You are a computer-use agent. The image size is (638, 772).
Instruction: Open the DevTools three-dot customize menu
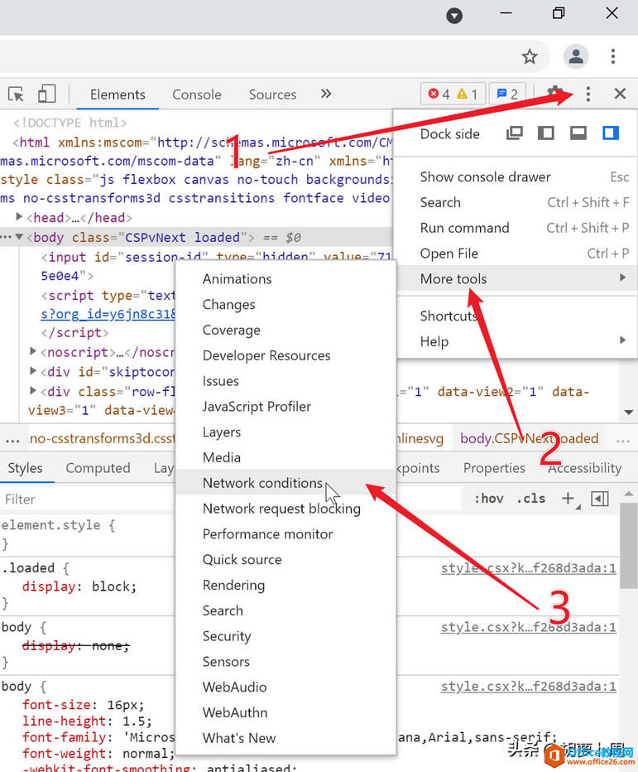point(588,94)
